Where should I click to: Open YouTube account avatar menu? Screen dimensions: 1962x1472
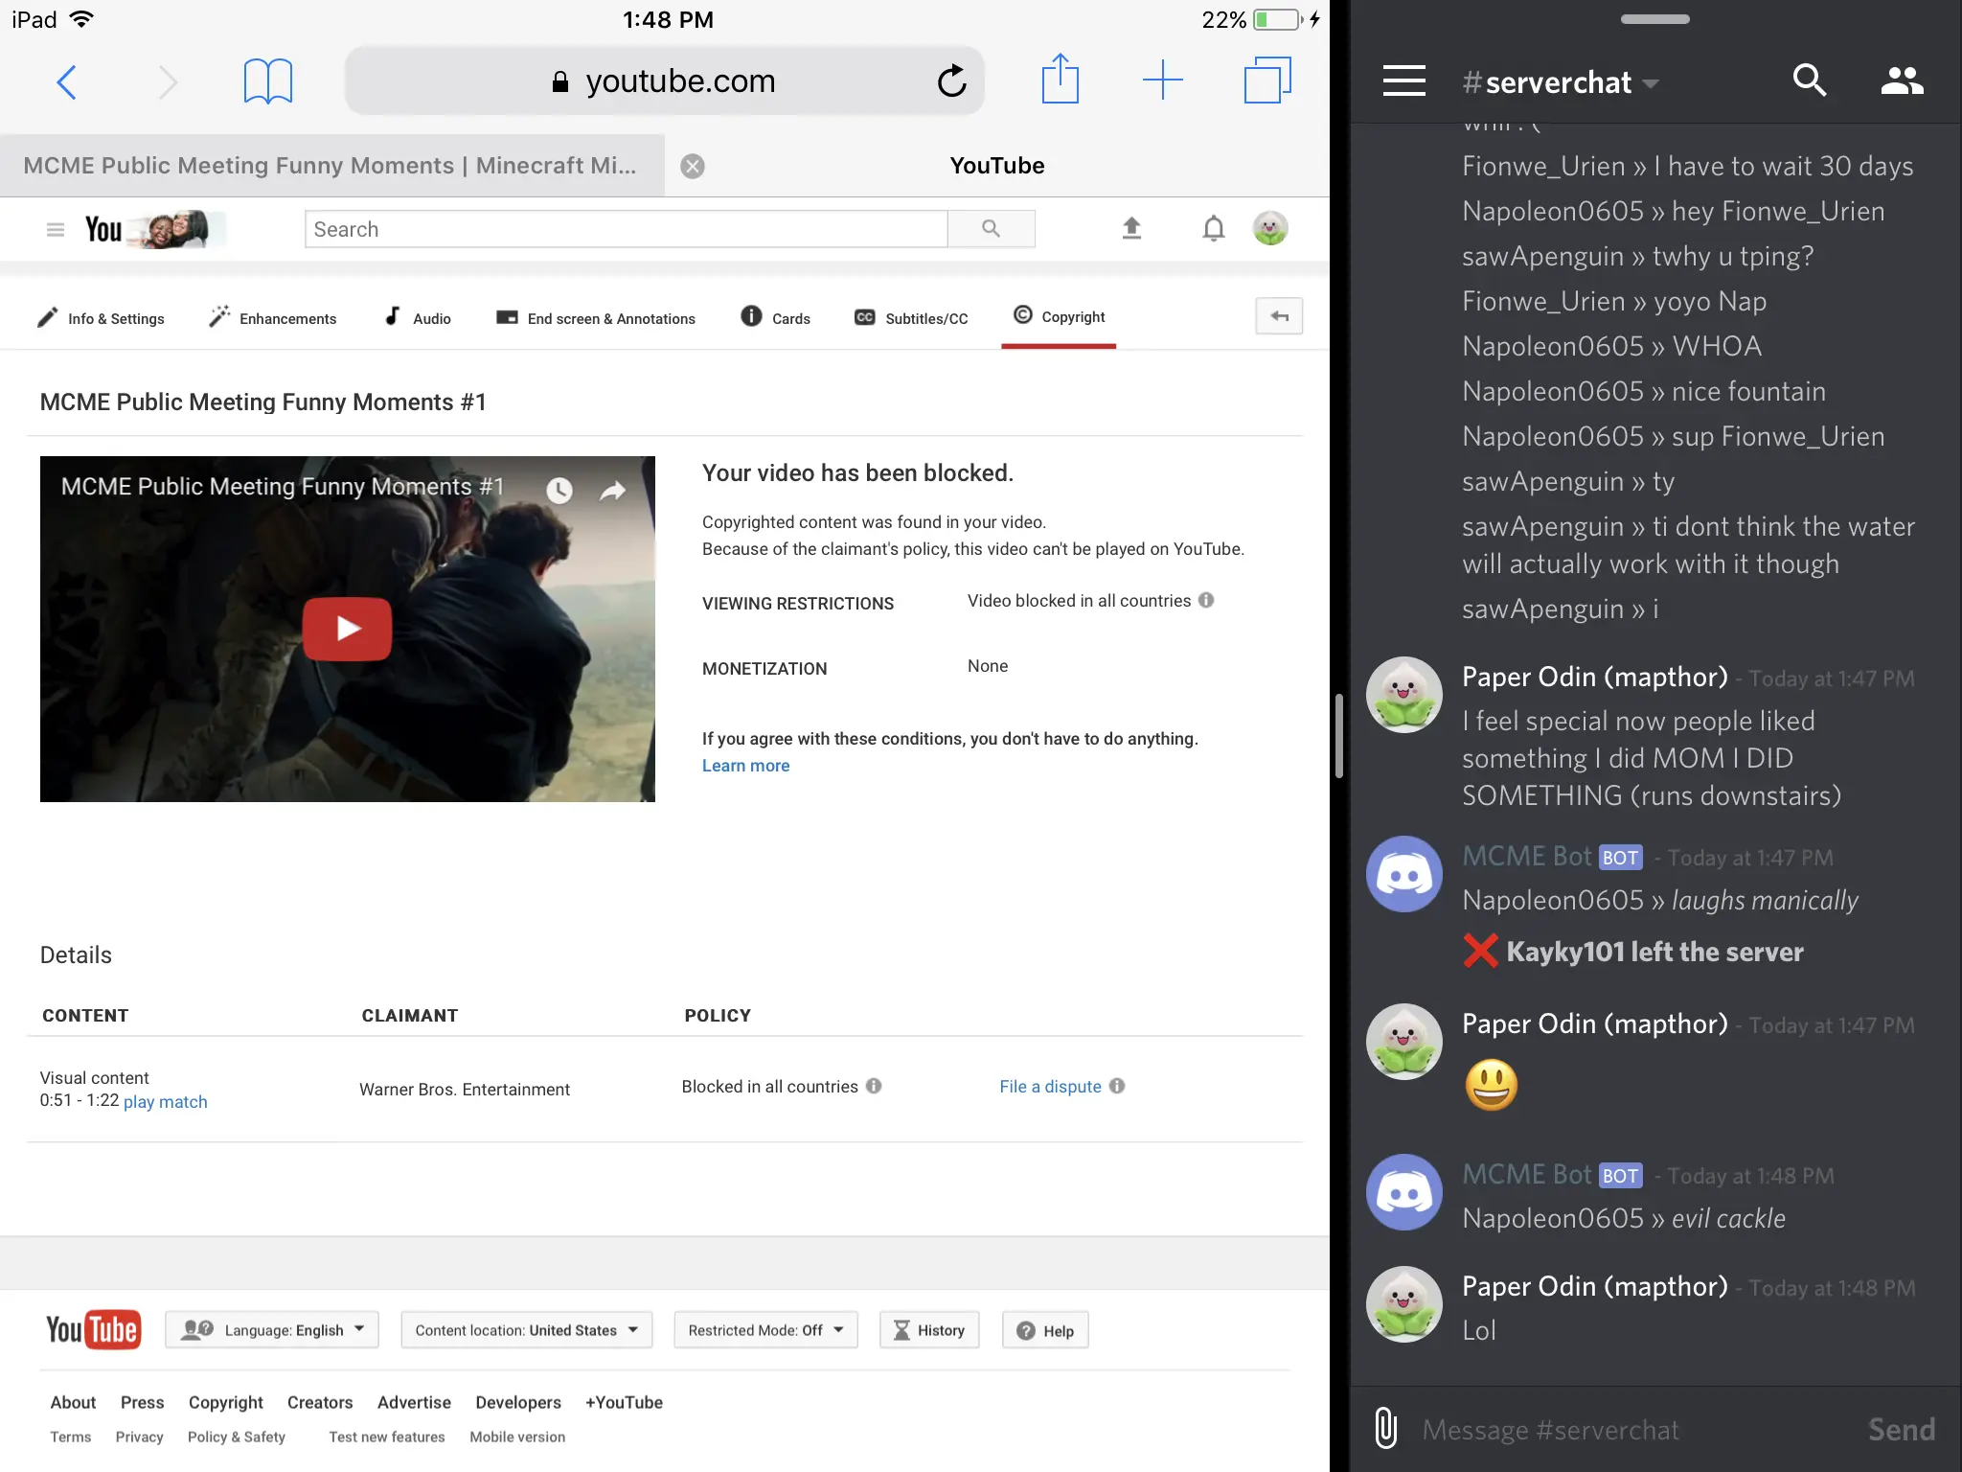[1270, 228]
